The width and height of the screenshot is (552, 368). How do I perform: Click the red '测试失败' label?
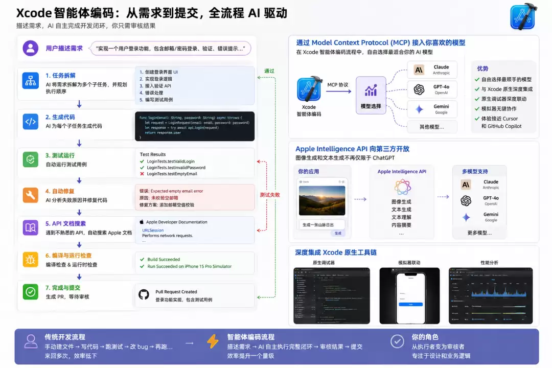(270, 195)
